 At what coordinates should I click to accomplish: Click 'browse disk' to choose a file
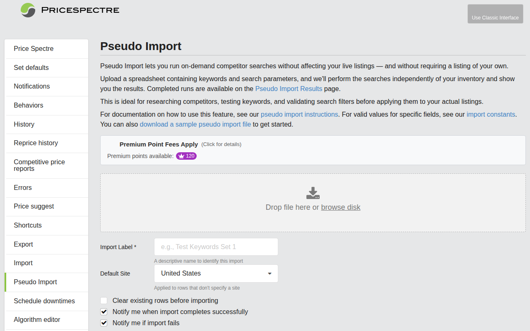click(x=341, y=207)
